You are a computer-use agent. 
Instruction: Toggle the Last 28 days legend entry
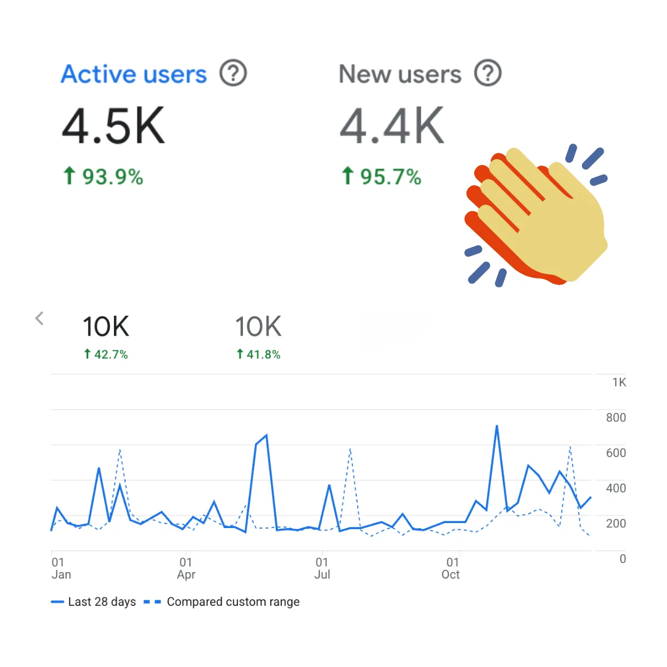[x=93, y=602]
